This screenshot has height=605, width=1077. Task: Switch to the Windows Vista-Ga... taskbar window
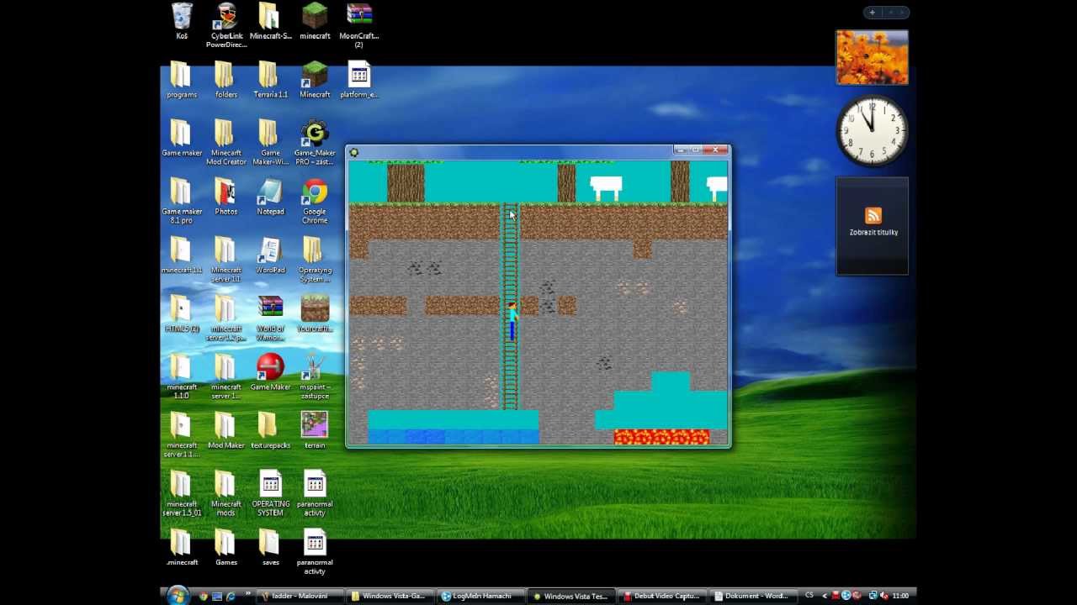tap(390, 597)
